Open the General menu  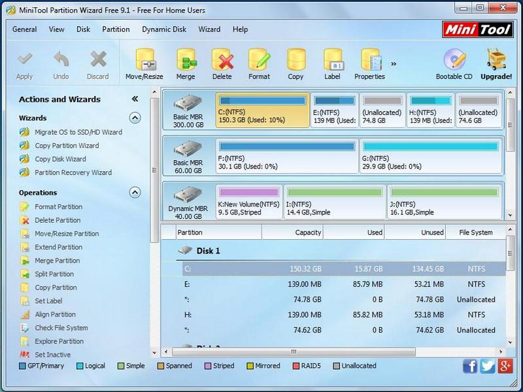24,29
